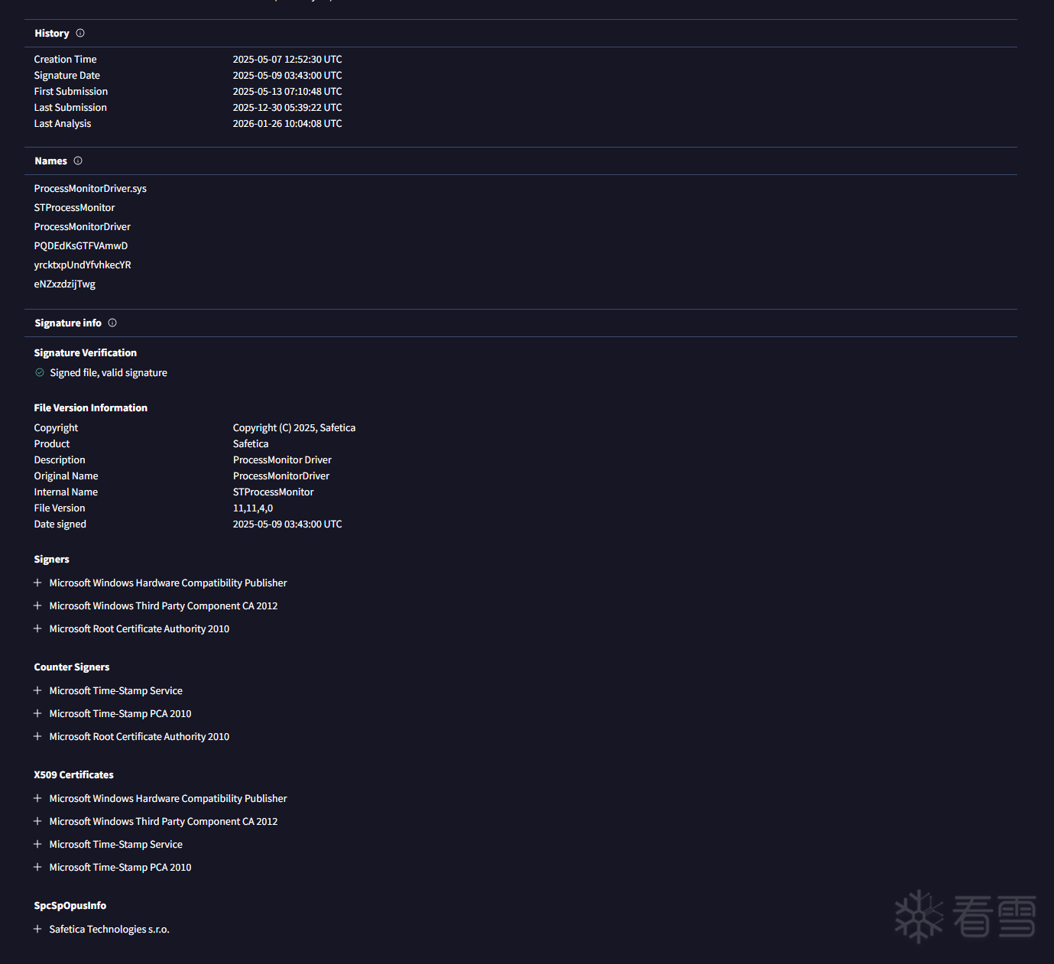
Task: Expand Microsoft Time-Stamp PCA 2010 counter signer
Action: tap(37, 713)
